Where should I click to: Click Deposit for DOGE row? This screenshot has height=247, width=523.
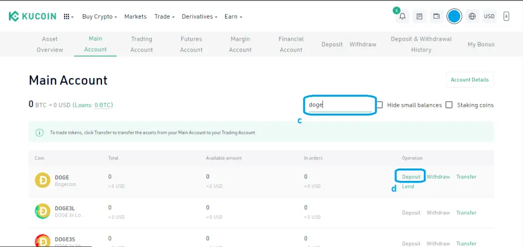(x=411, y=177)
